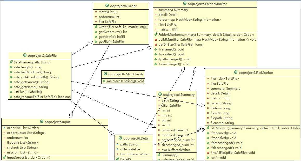
Task: Select the sizechanged_num: int field
Action: pyautogui.click(x=178, y=145)
